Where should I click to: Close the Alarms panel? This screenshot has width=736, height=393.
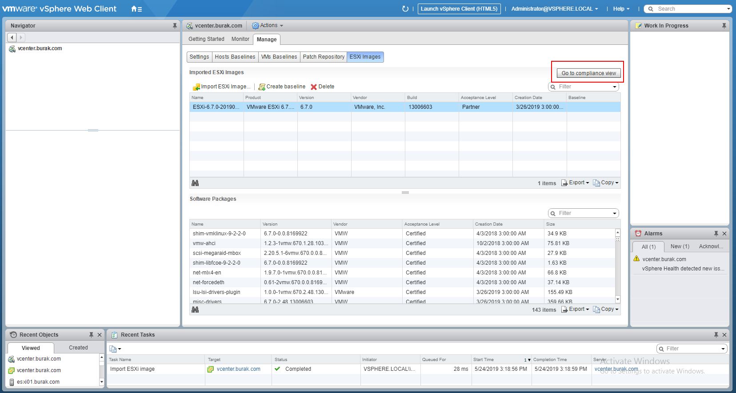[x=724, y=234]
